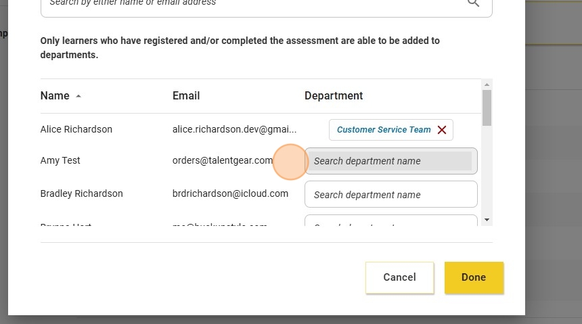Click the Done button
Image resolution: width=582 pixels, height=324 pixels.
click(x=474, y=277)
